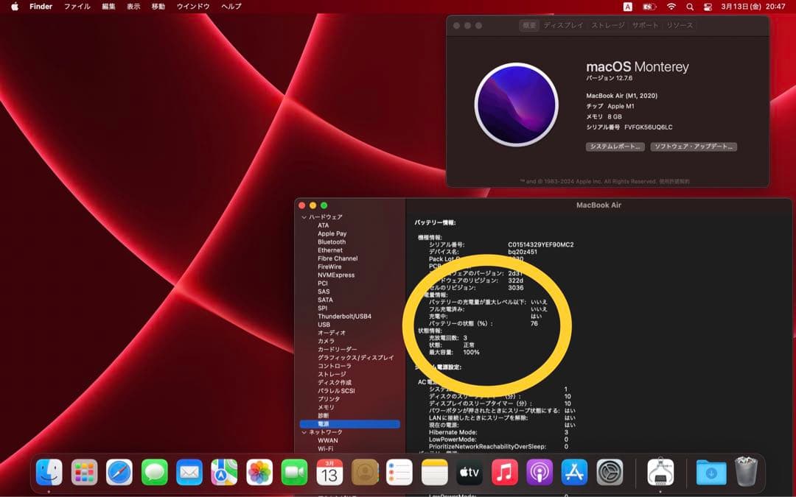Open Podcasts from the Dock
Viewport: 796px width, 497px height.
540,472
